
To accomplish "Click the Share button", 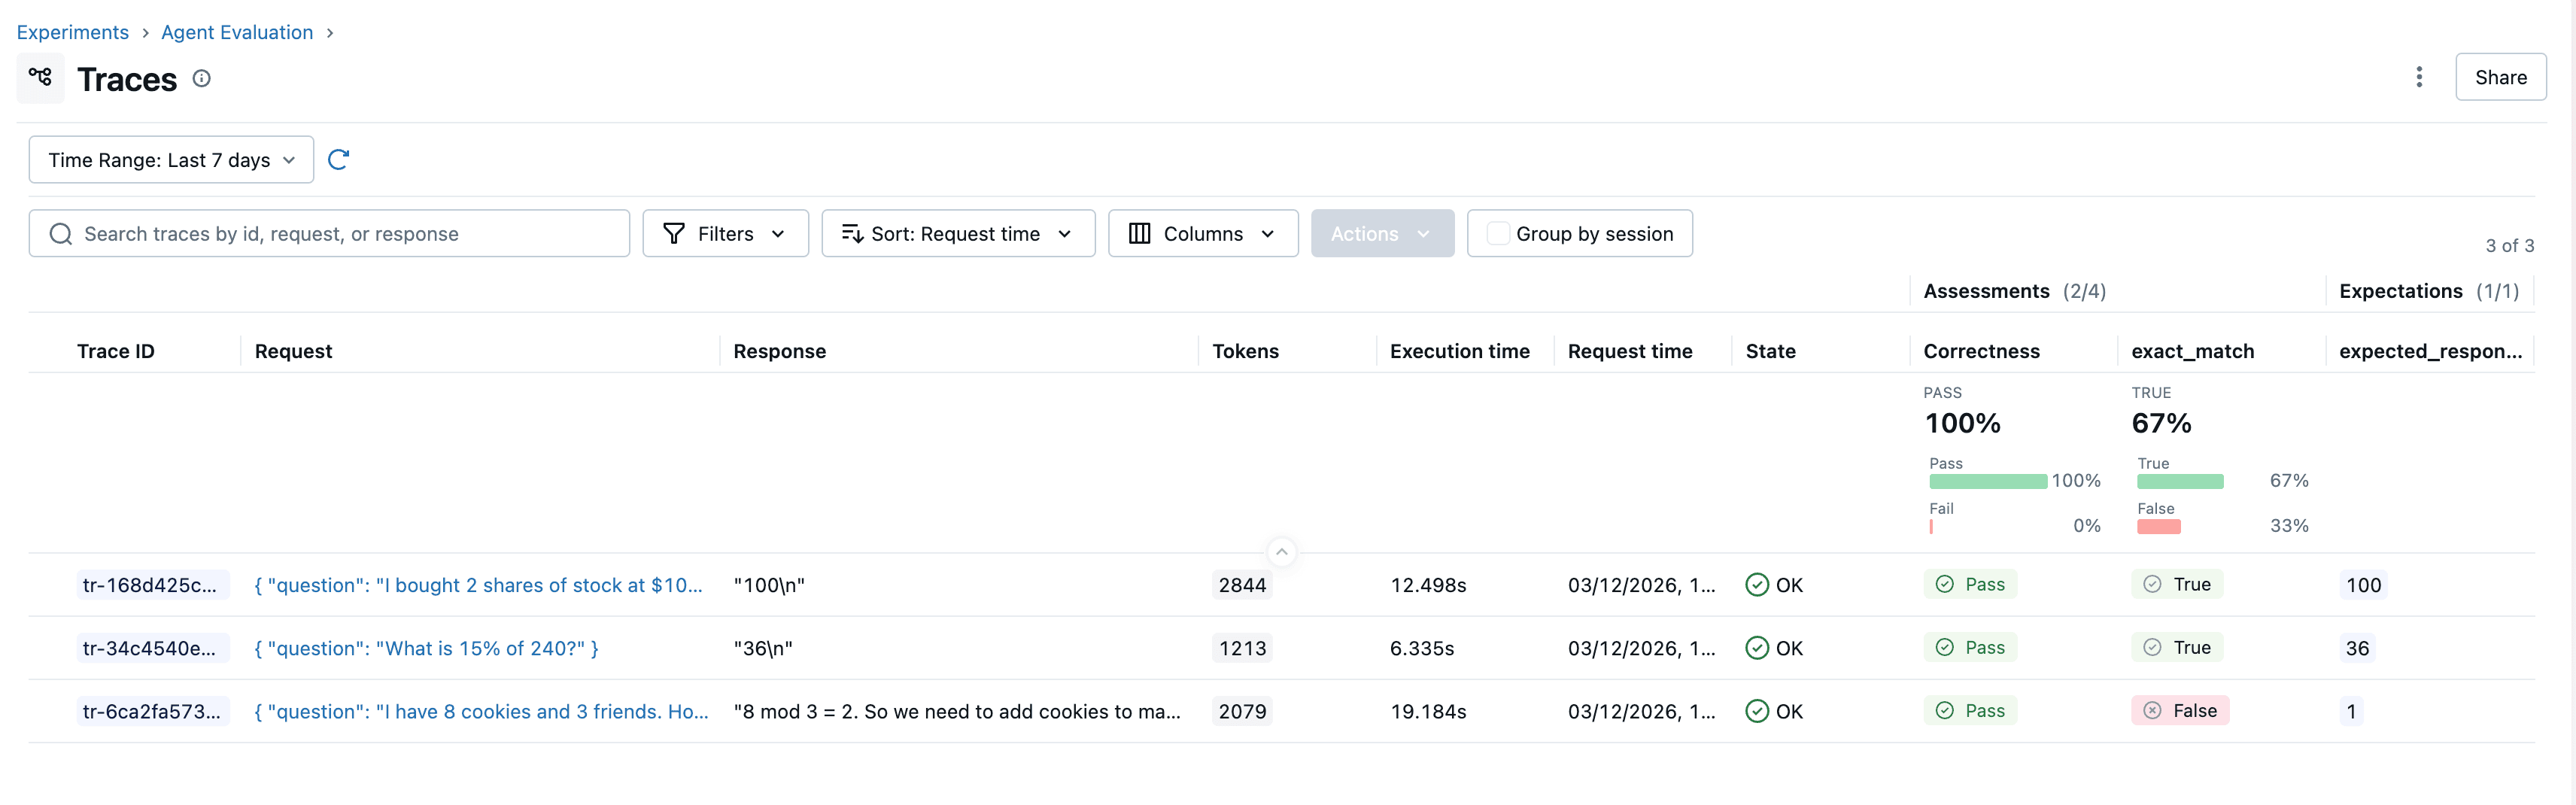I will pyautogui.click(x=2500, y=76).
